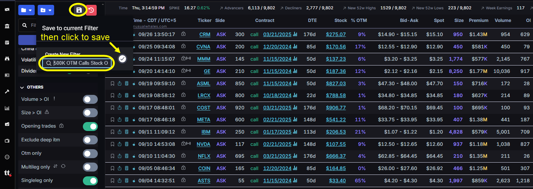Open the bar chart sidebar icon
The height and width of the screenshot is (189, 533).
(x=7, y=108)
